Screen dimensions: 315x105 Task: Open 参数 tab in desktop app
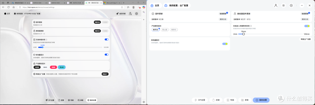pos(245,100)
